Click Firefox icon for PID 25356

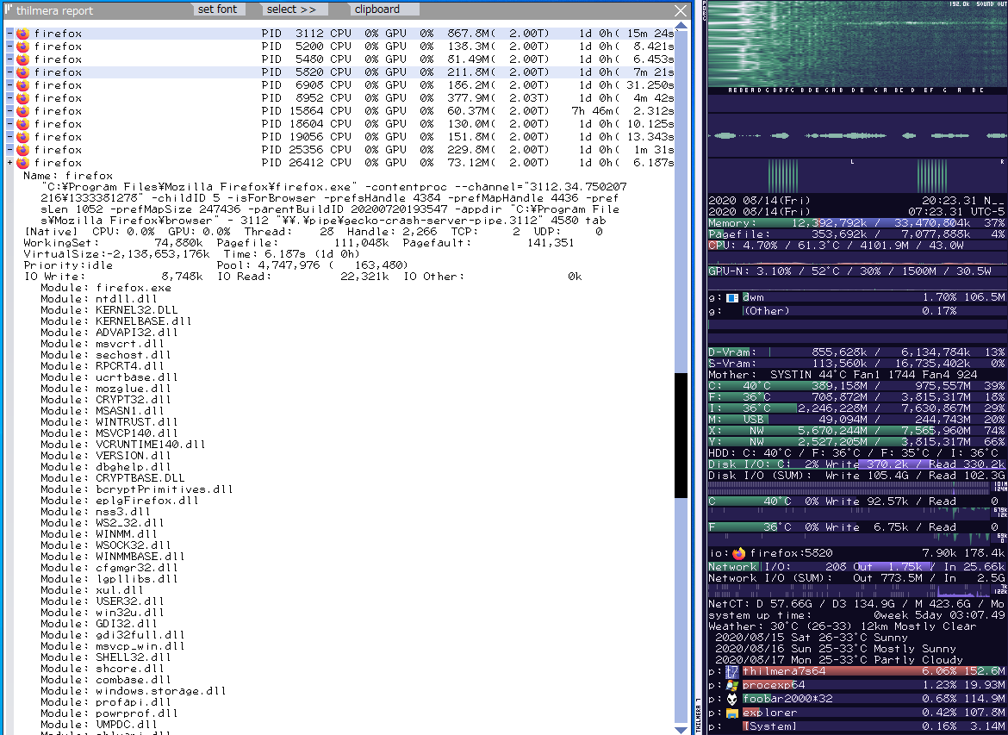[x=22, y=149]
